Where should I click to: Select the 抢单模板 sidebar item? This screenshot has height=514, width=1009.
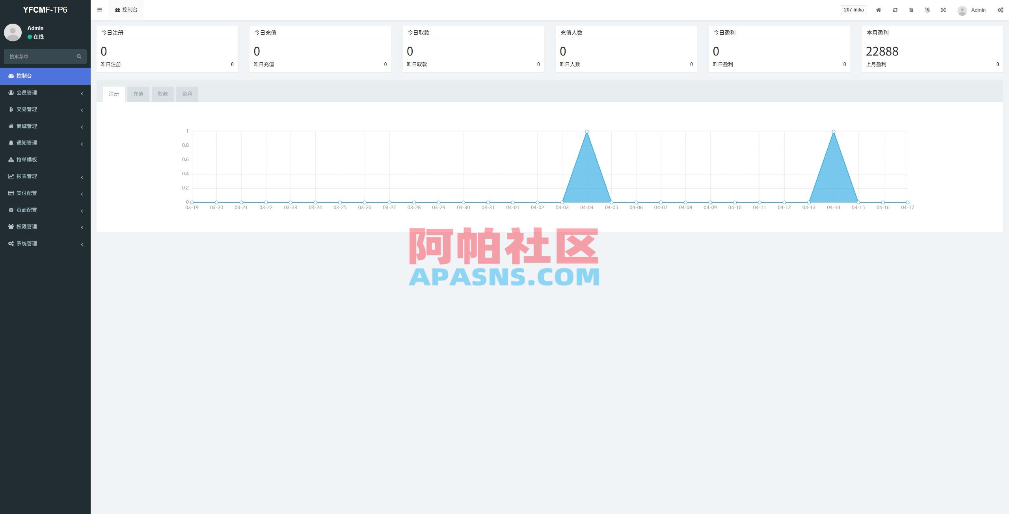click(26, 160)
